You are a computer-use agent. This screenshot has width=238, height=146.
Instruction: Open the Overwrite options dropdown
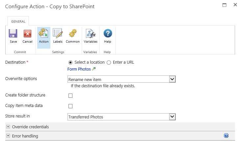pyautogui.click(x=121, y=79)
